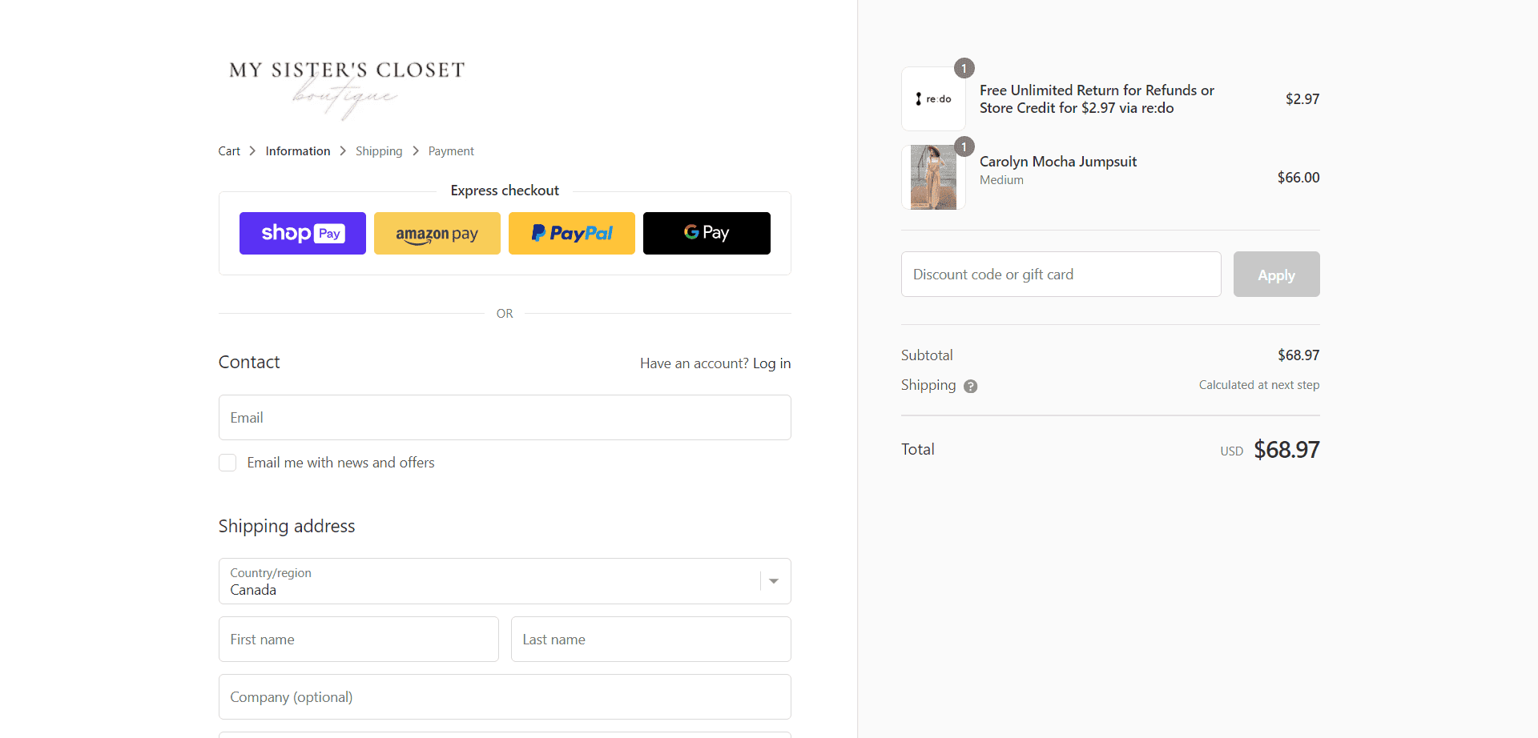Image resolution: width=1538 pixels, height=738 pixels.
Task: Go back to Cart breadcrumb
Action: (x=229, y=151)
